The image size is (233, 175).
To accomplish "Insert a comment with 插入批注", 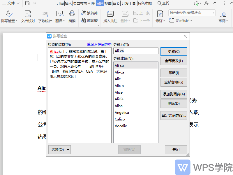I will point(110,16).
